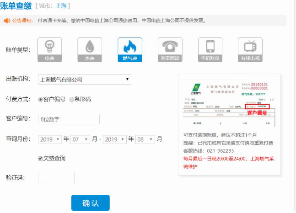Viewport: 296px width, 213px height.
Task: Click the orange announcement speaker icon
Action: pyautogui.click(x=7, y=21)
